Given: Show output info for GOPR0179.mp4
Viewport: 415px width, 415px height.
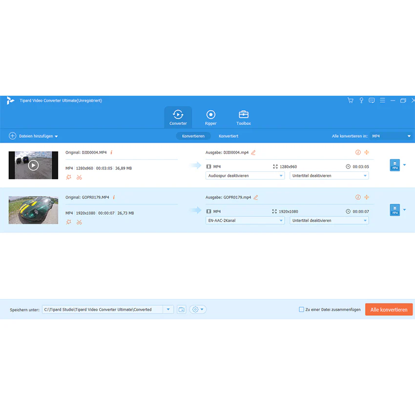Looking at the screenshot, I should coord(358,197).
